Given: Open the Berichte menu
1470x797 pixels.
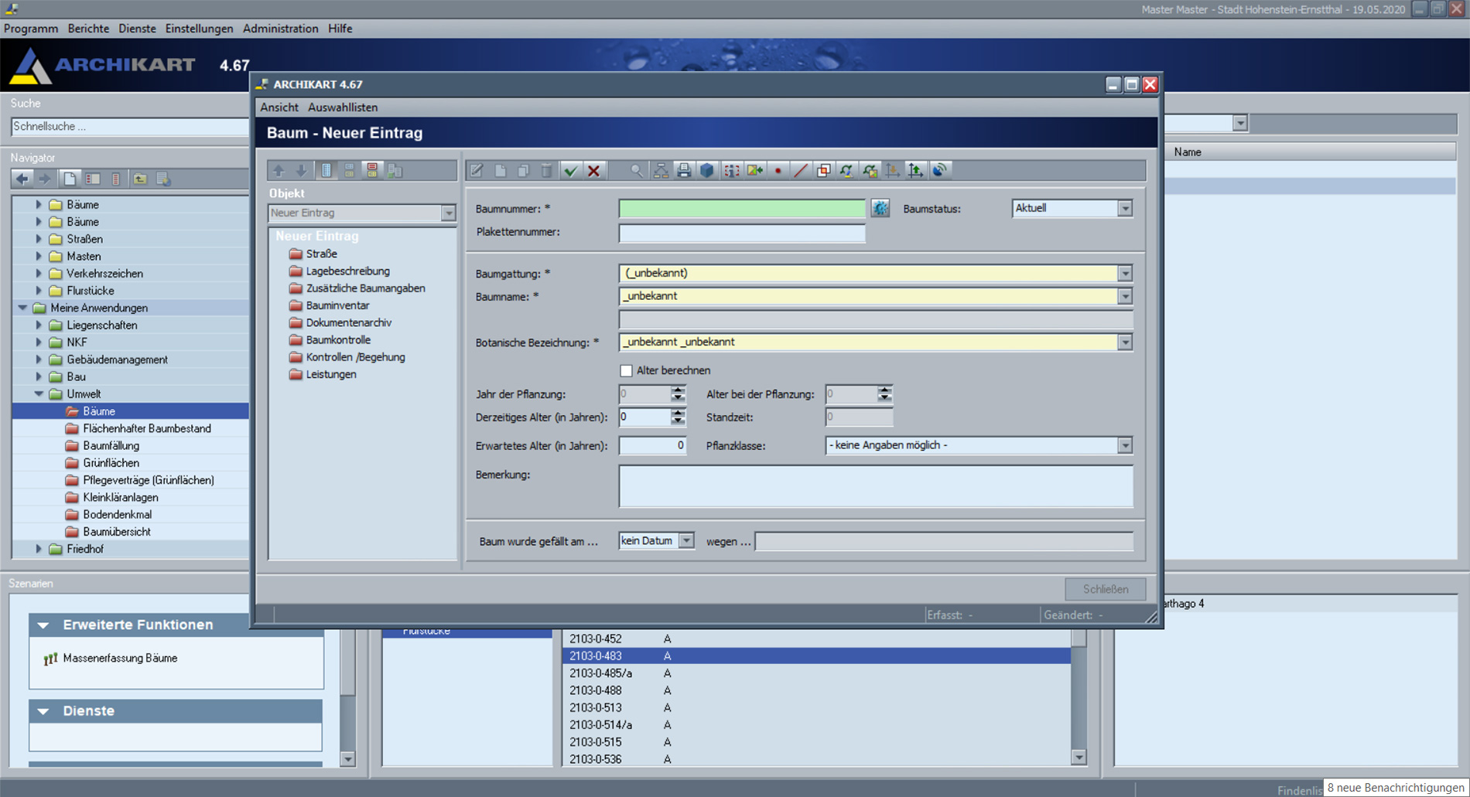Looking at the screenshot, I should pyautogui.click(x=88, y=29).
